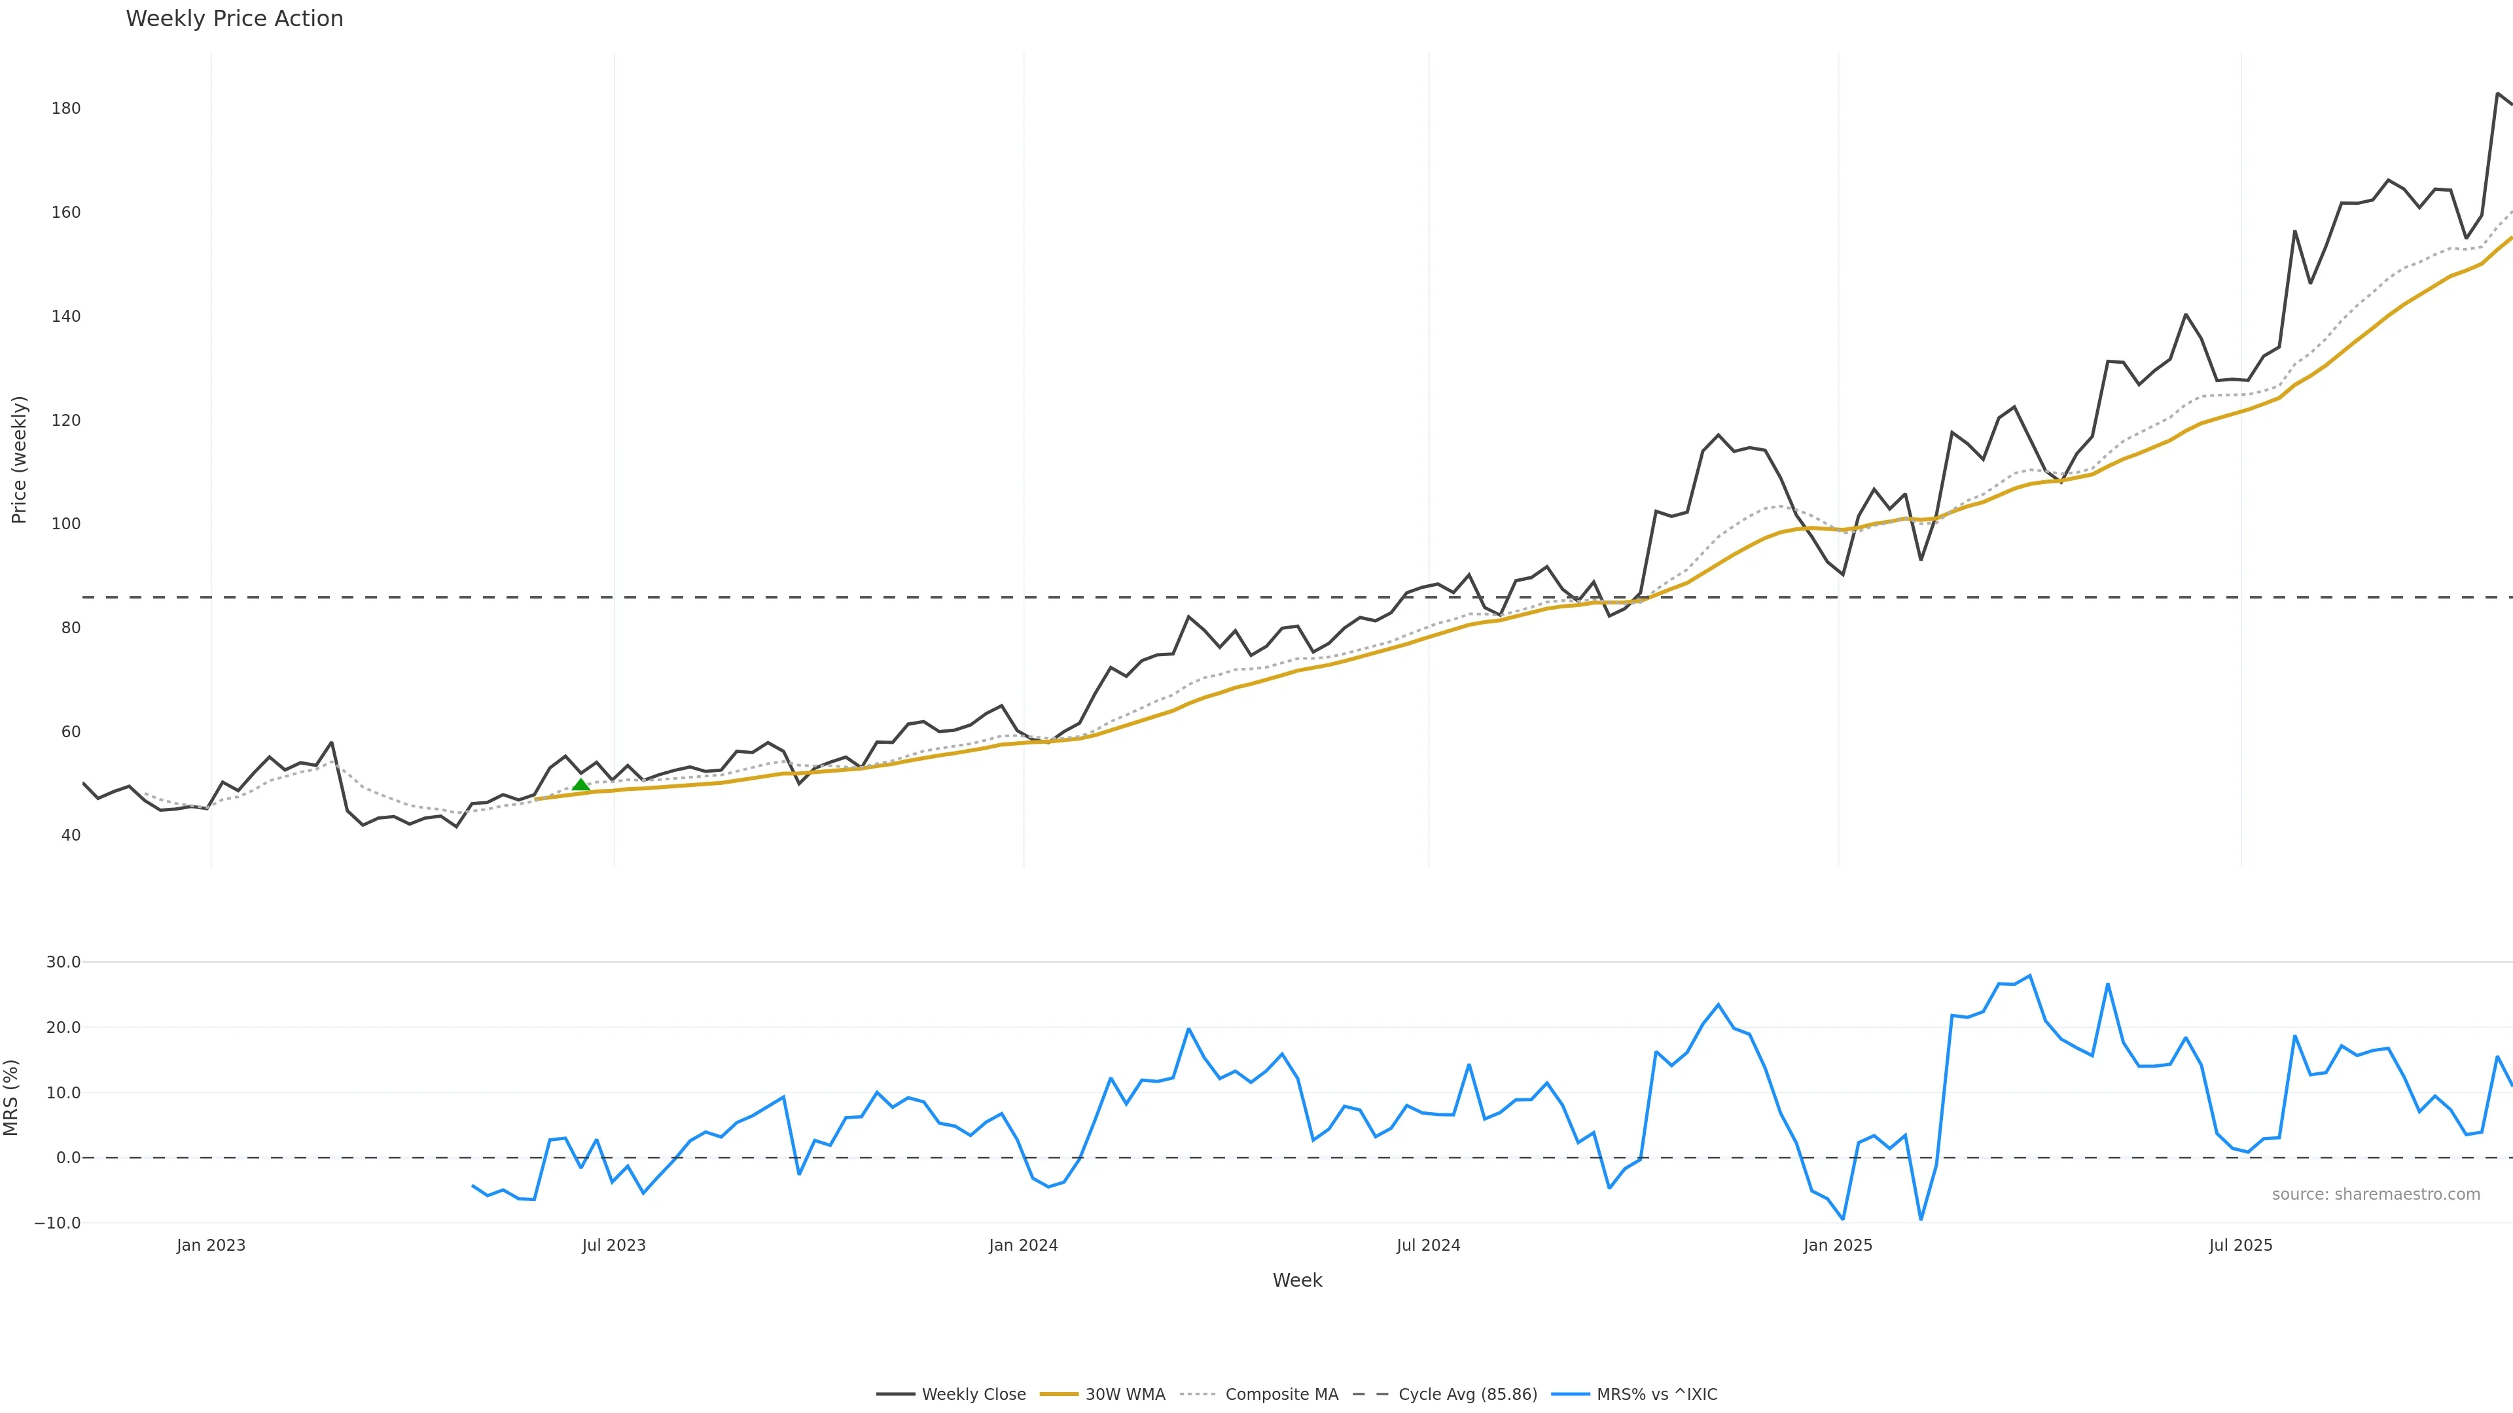Click the MRS (%) y-axis title
The width and height of the screenshot is (2513, 1413).
point(12,1097)
